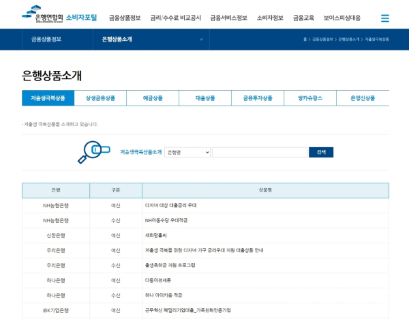Click the 은행연합회 소비자포털 logo

coord(59,14)
